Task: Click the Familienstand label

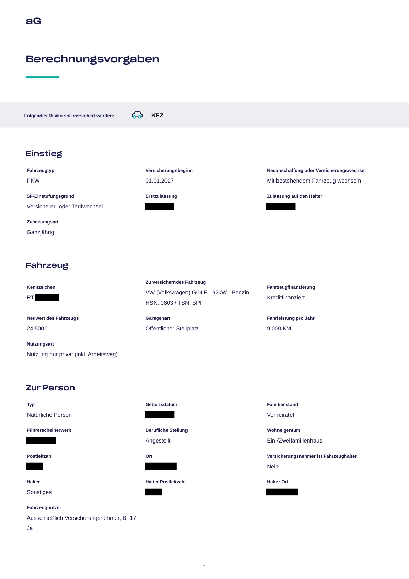Action: (x=282, y=405)
